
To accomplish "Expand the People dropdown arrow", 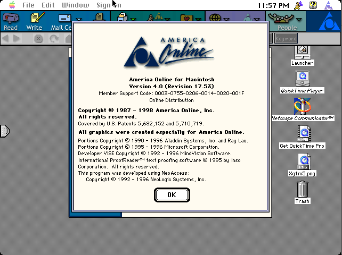I will click(x=299, y=19).
